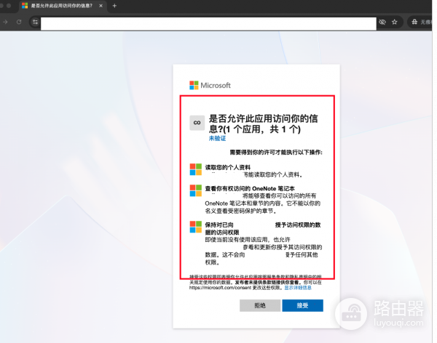
Task: Click the 读取您的个人资料 permission title
Action: click(x=228, y=167)
